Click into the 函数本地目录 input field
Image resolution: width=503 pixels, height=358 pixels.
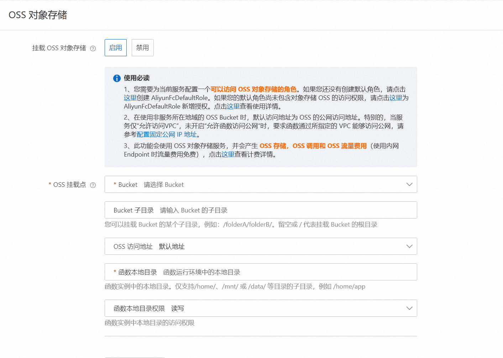[x=285, y=272]
